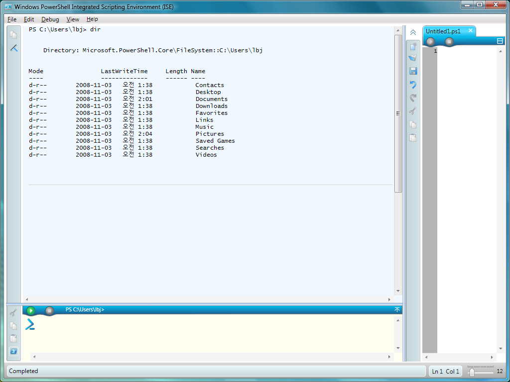Launch PowerShell console icon below command pane's paste icon
The width and height of the screenshot is (510, 382).
click(x=13, y=352)
